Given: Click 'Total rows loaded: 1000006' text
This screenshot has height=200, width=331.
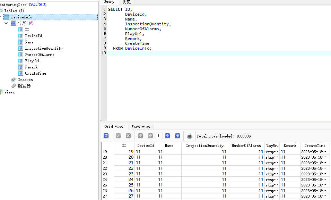Looking at the screenshot, I should pos(224,136).
